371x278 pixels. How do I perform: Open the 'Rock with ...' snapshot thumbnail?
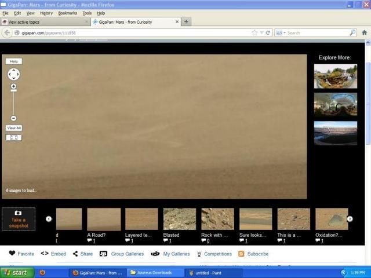pos(218,219)
